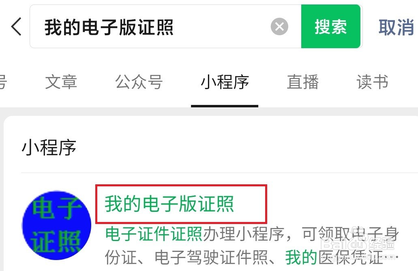Tap the description line 份证、电子驾驶证件照
Screen dimensions: 418x271
coord(186,257)
